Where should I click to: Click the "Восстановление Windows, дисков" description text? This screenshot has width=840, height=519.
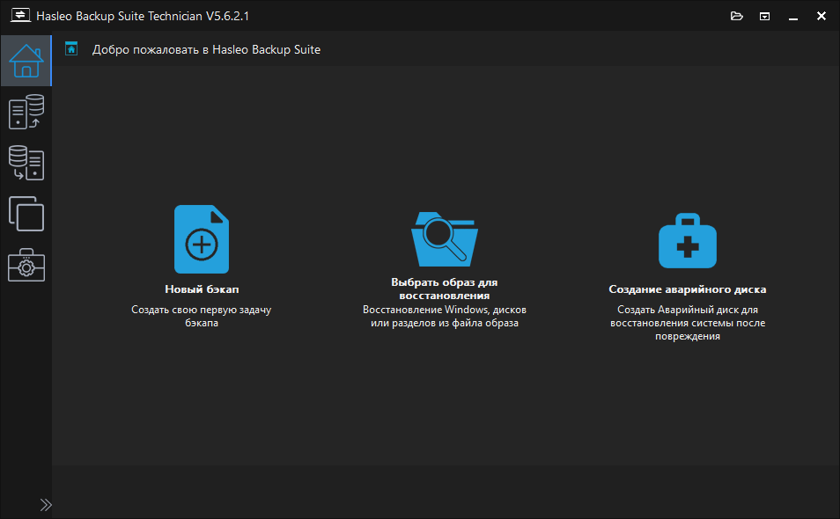444,310
